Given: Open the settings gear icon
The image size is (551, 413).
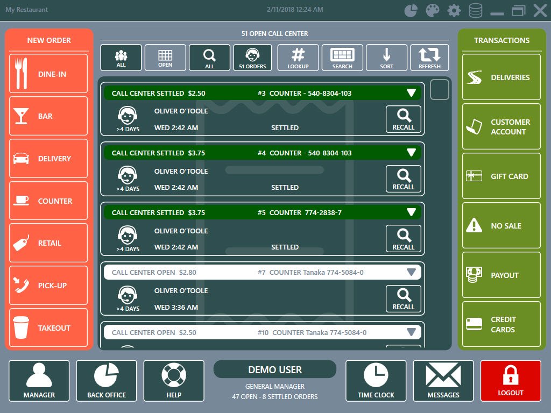Looking at the screenshot, I should click(454, 10).
